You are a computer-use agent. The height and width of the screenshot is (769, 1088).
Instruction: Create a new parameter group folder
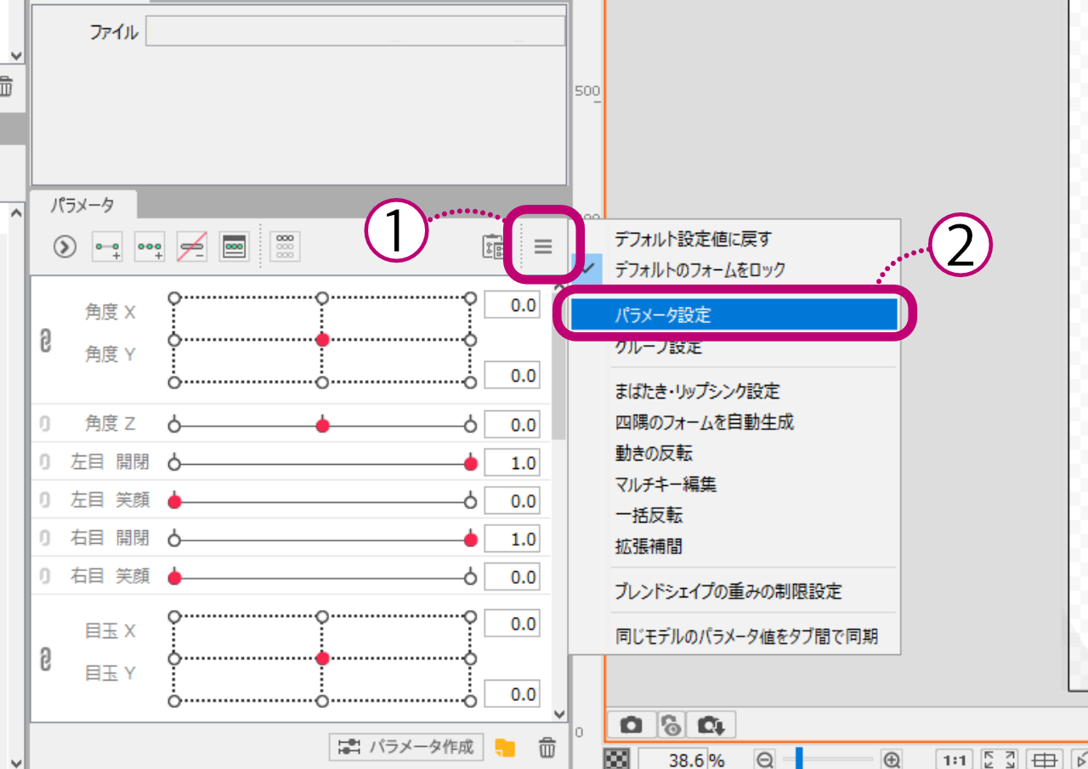506,748
